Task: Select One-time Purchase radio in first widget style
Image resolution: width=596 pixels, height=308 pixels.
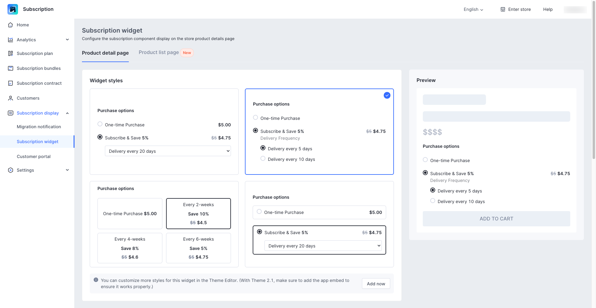Action: 100,124
